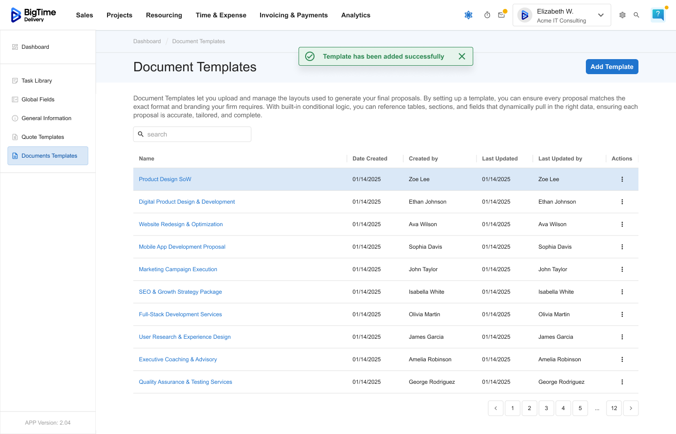Click the blue snowflake assistant icon

[469, 15]
